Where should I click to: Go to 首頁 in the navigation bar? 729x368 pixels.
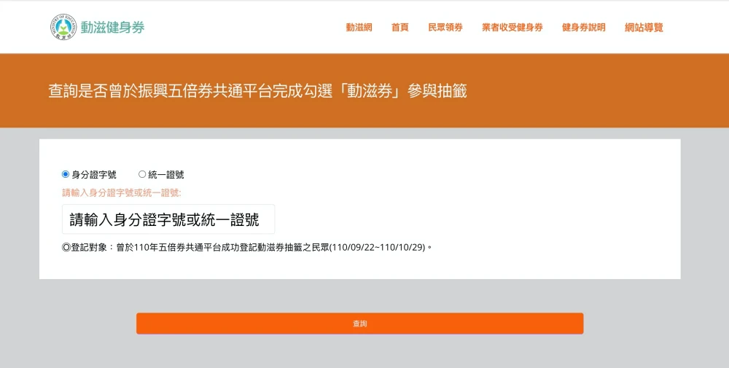pyautogui.click(x=399, y=28)
